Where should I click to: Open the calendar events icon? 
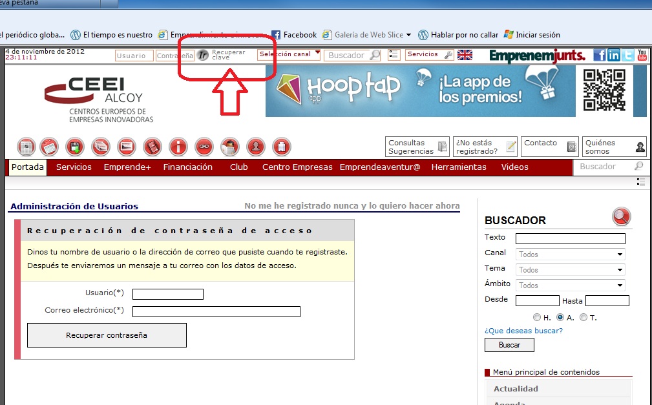[50, 147]
